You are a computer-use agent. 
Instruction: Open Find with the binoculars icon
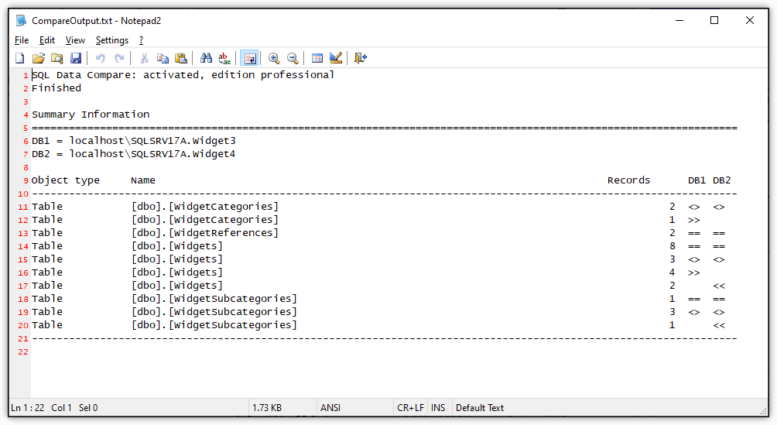tap(206, 58)
